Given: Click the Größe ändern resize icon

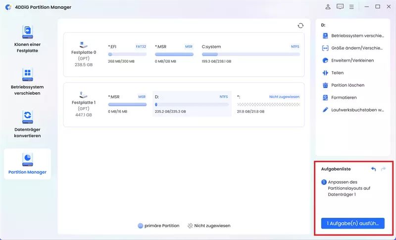Looking at the screenshot, I should [x=325, y=48].
